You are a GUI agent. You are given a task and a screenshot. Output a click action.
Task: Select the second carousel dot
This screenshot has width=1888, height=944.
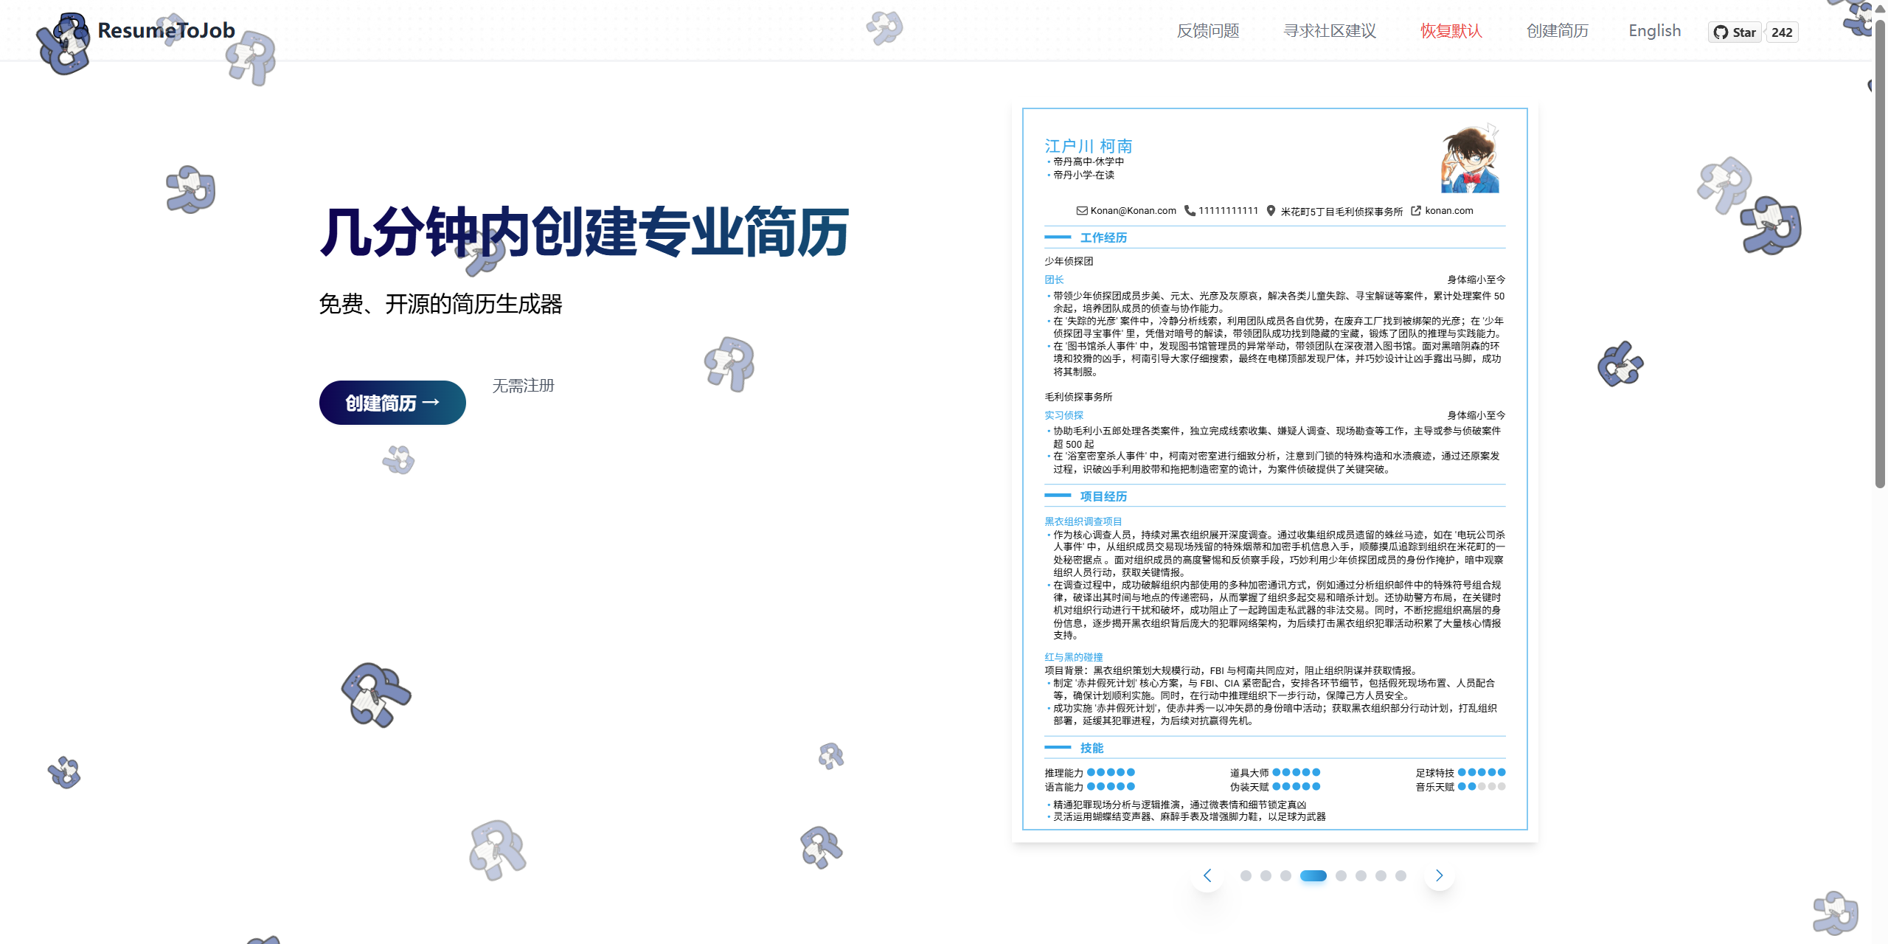1266,876
